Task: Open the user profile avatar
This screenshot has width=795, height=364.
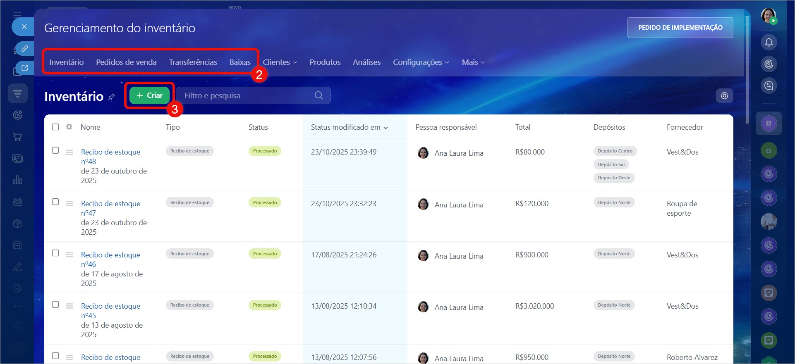Action: point(768,16)
